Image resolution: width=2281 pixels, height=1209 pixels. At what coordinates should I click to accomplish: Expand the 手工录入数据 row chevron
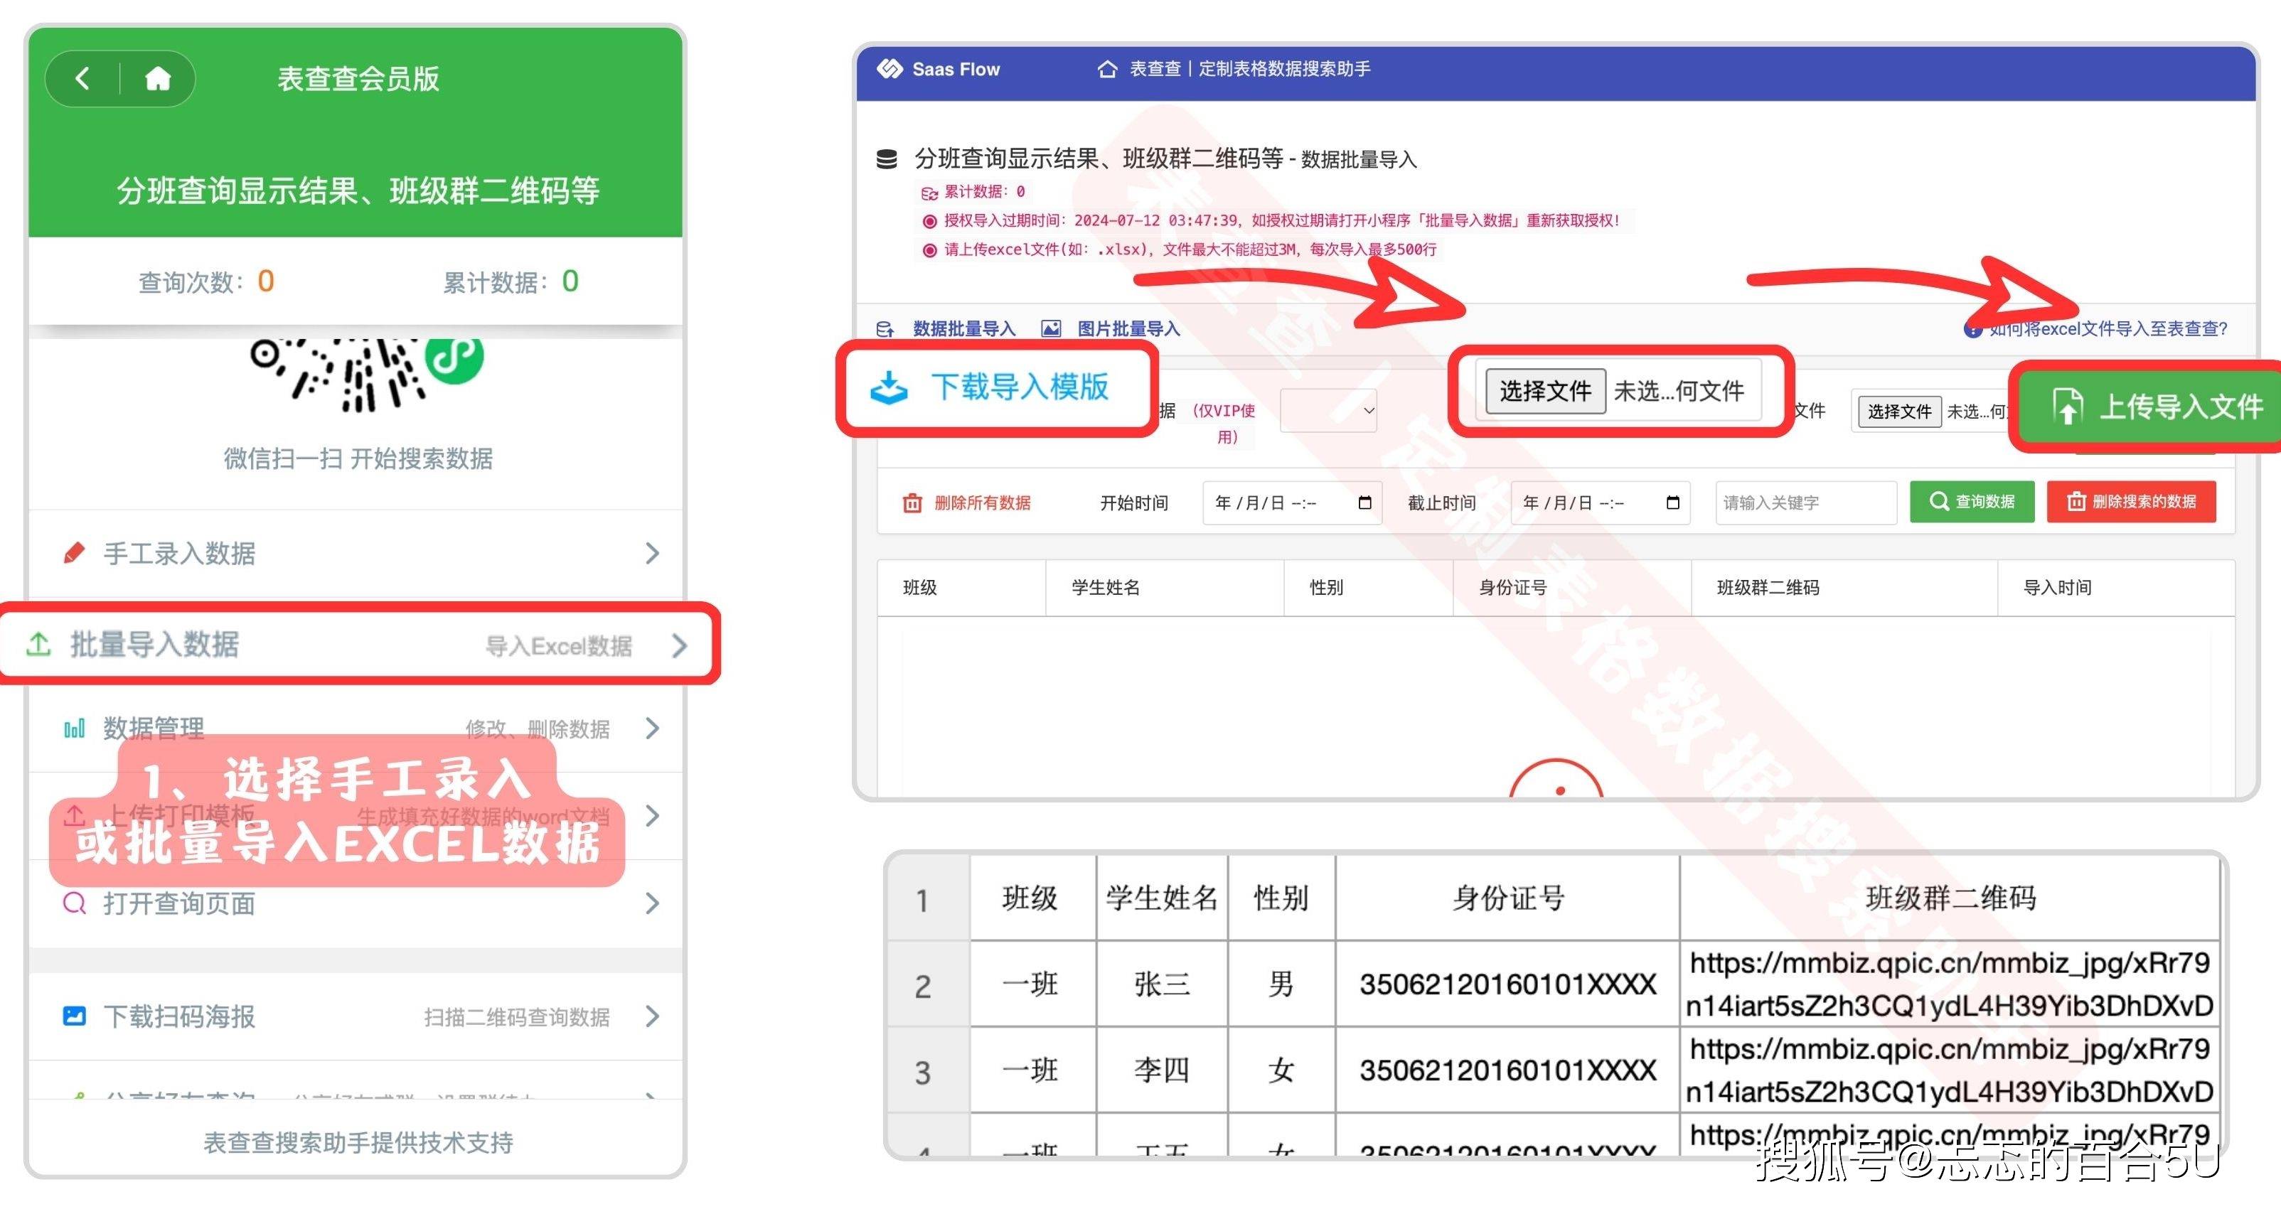[653, 553]
